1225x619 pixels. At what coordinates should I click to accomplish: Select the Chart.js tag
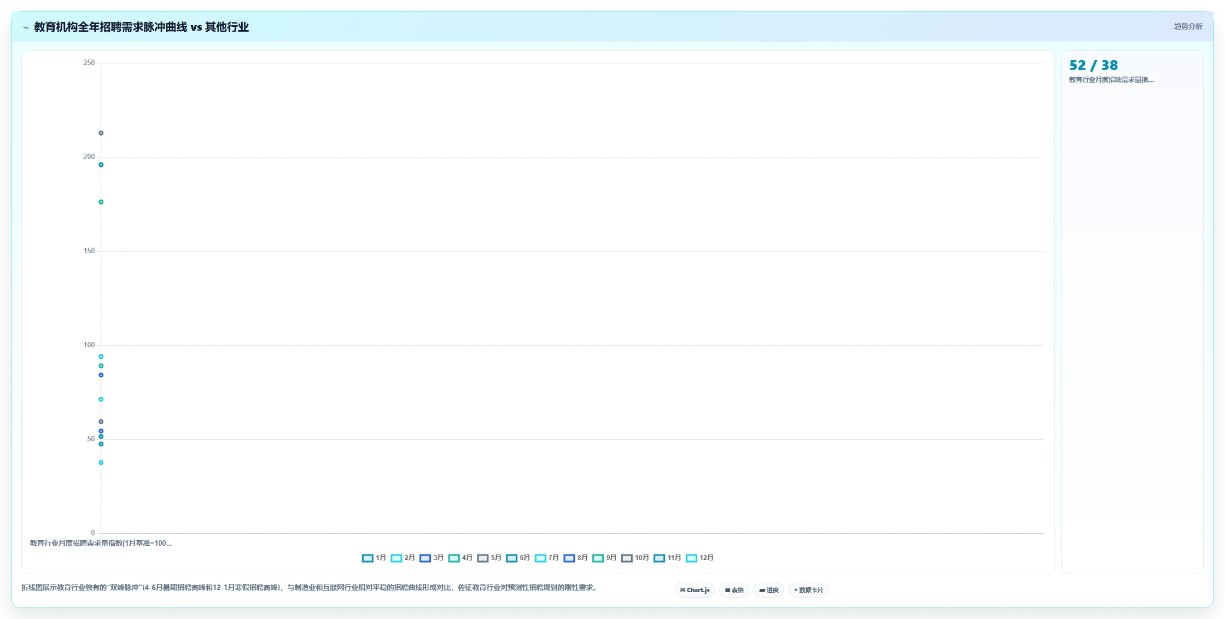point(695,590)
